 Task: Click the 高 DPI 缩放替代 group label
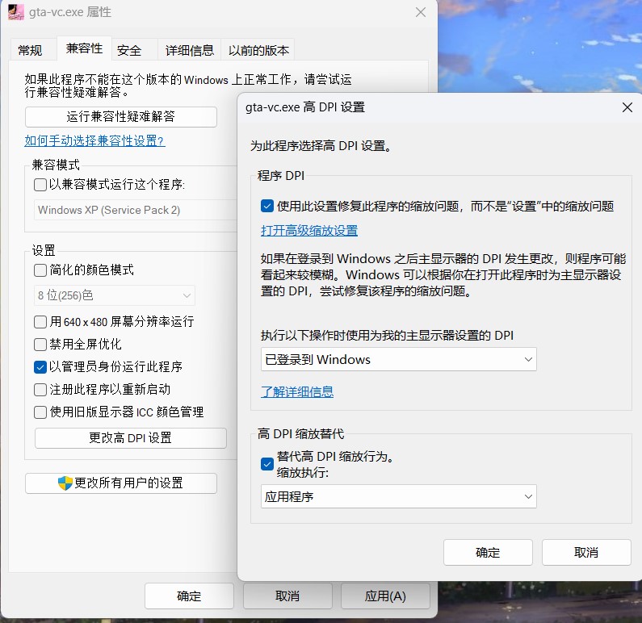[300, 433]
